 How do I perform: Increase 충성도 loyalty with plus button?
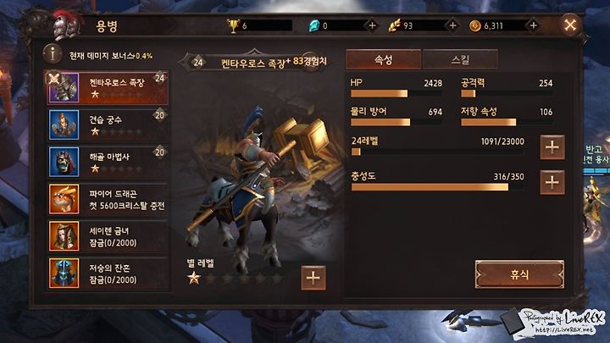click(x=552, y=182)
